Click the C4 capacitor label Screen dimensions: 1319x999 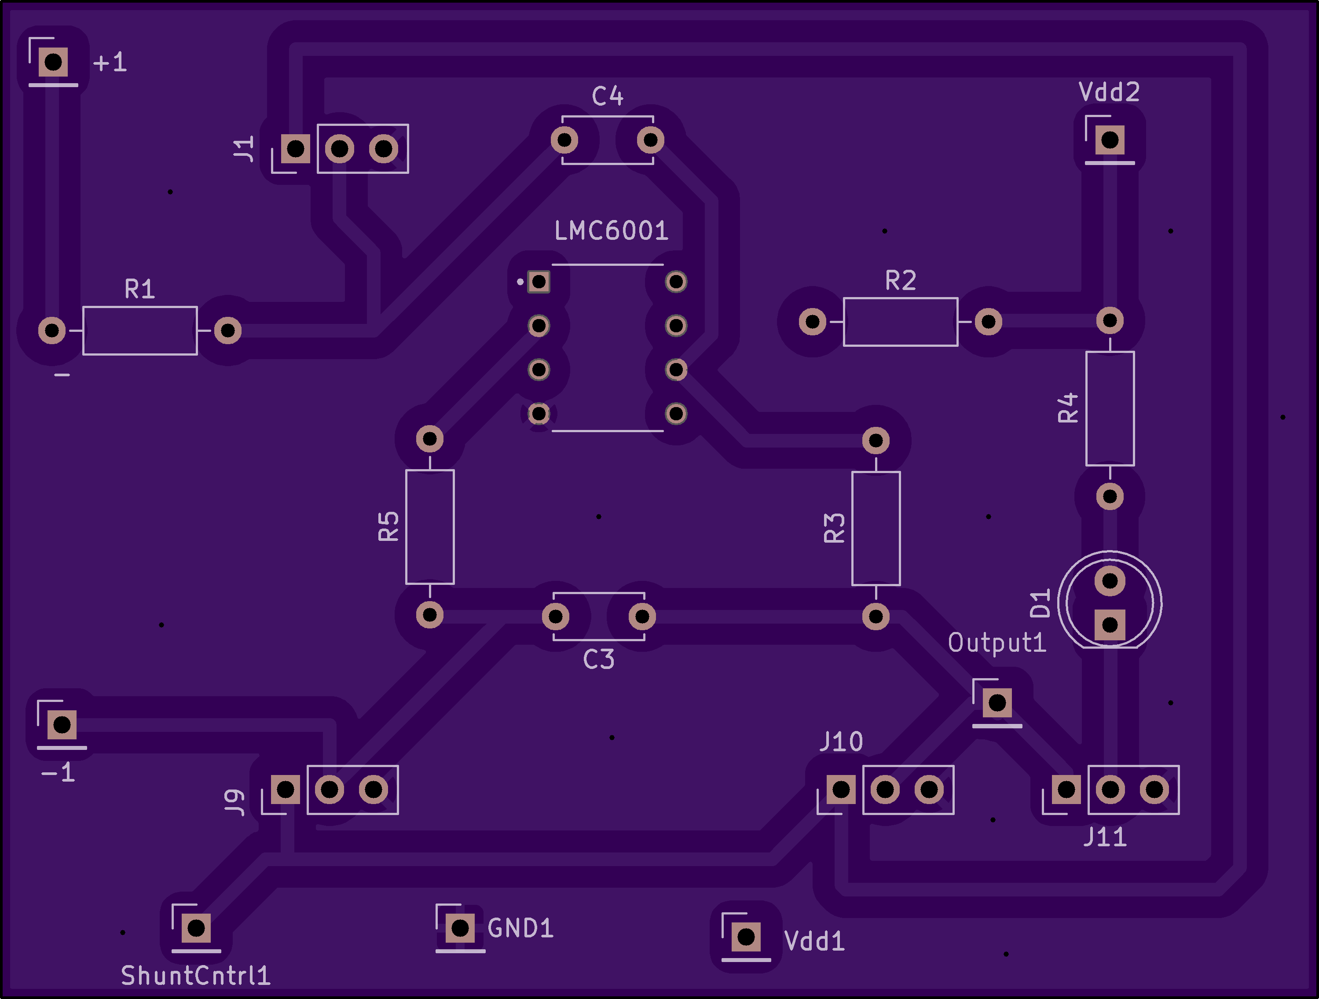(607, 96)
